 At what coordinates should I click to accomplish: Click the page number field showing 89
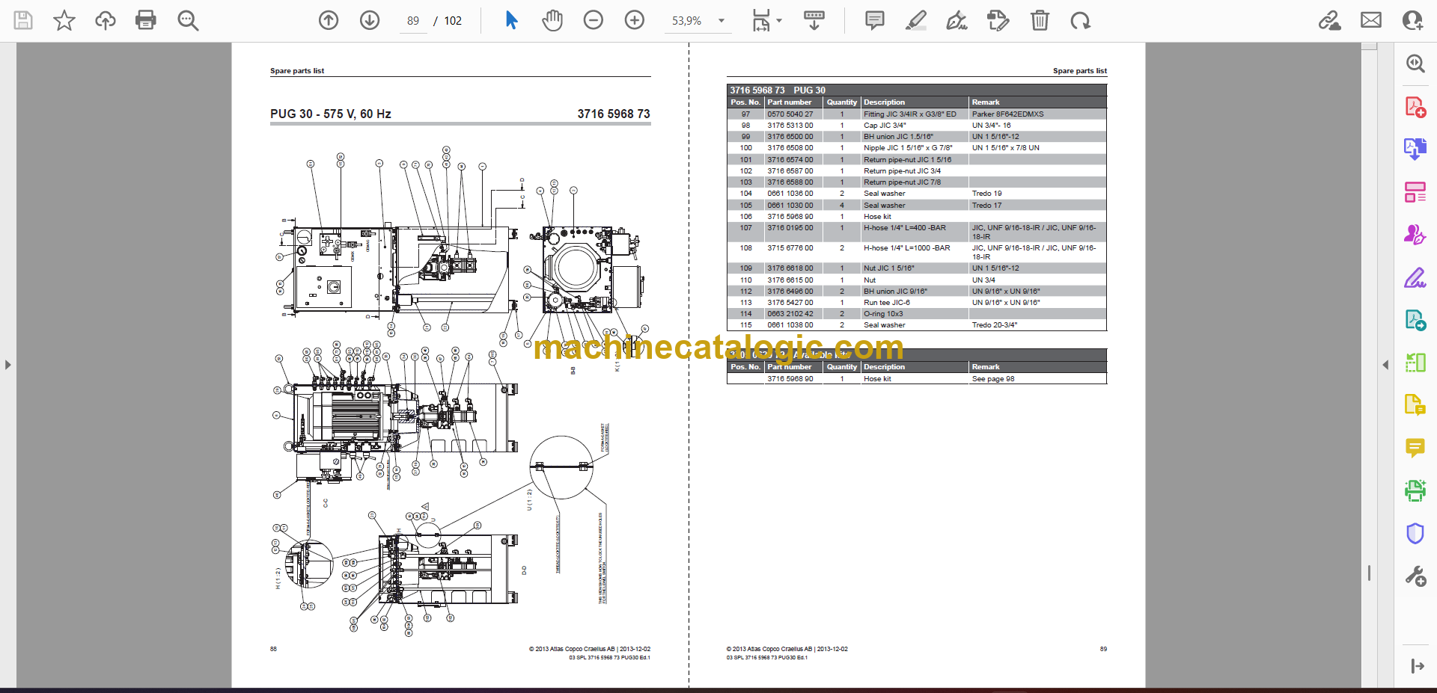coord(413,21)
